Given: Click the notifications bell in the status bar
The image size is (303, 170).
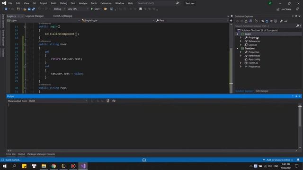Looking at the screenshot, I should (298, 160).
